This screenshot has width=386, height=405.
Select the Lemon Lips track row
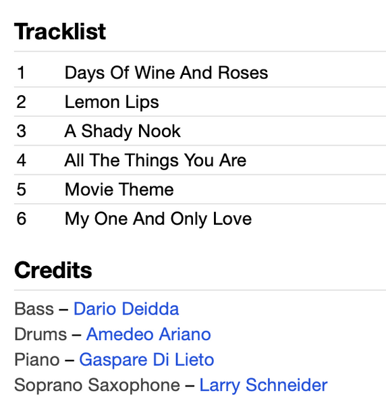point(200,102)
